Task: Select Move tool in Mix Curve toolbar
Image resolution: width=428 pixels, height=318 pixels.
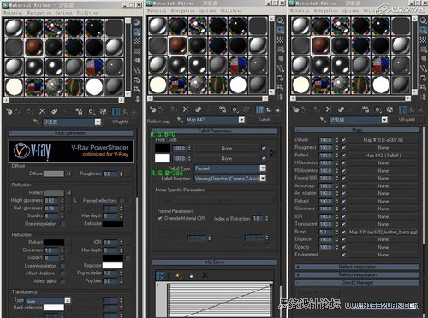Action: coord(160,275)
